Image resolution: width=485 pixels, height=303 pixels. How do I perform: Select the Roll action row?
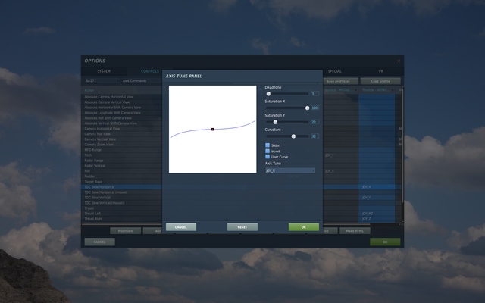point(121,170)
